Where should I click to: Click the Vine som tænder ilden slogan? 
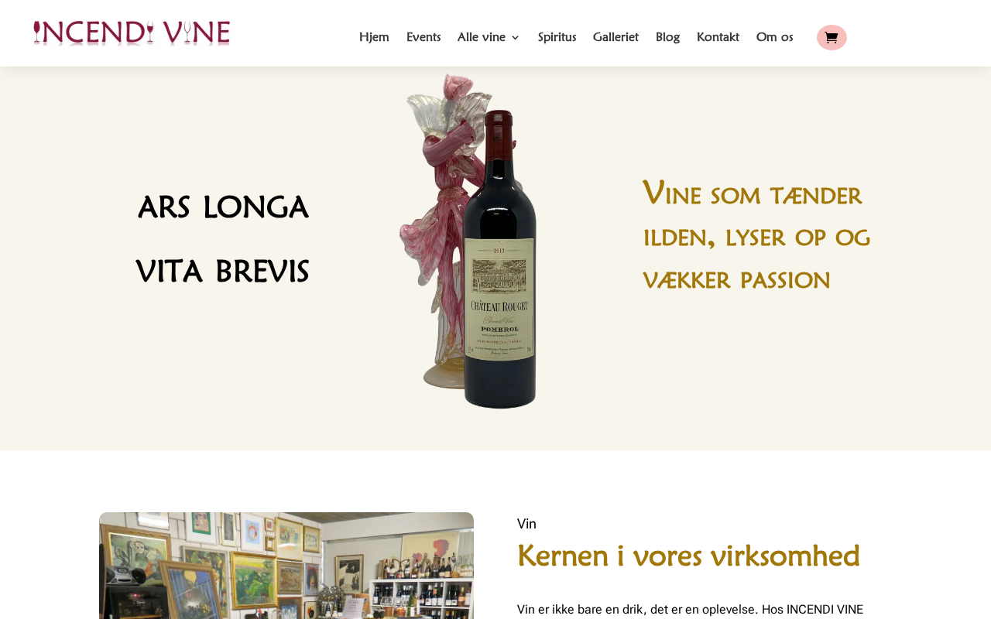click(x=756, y=236)
